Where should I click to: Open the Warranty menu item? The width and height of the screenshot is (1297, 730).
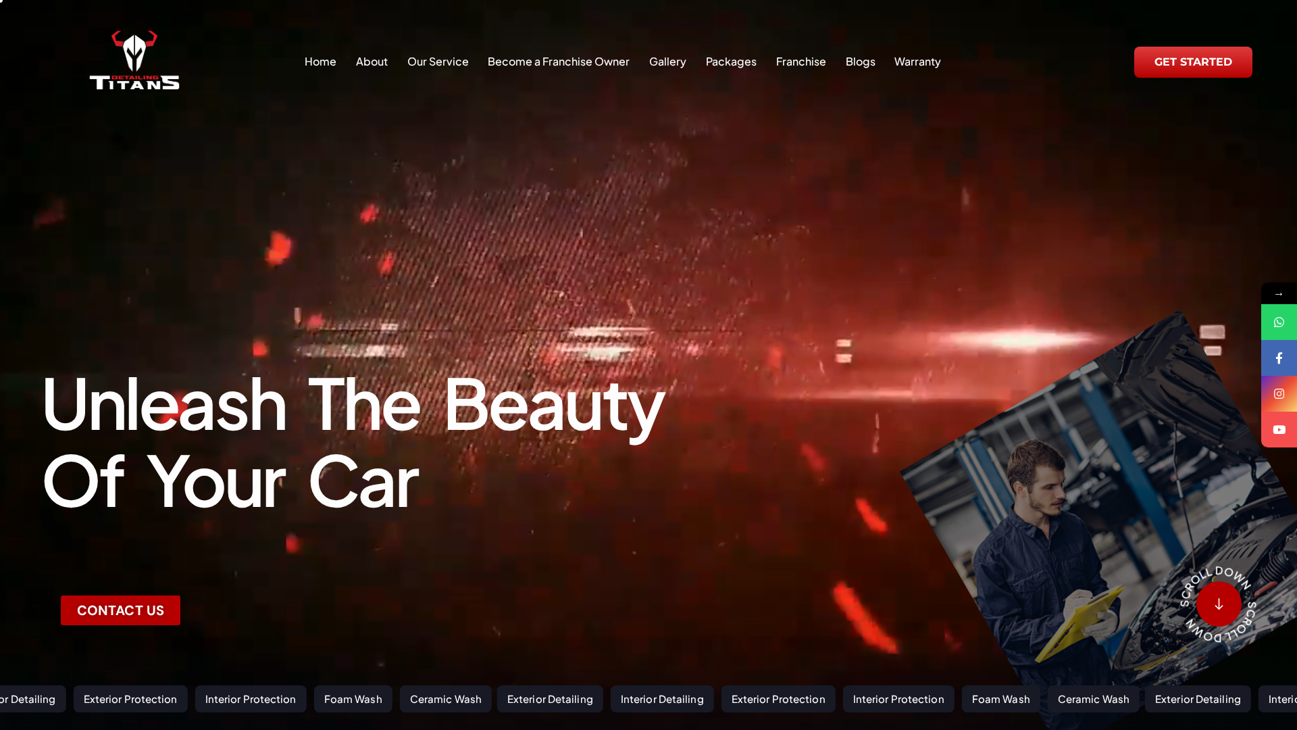pyautogui.click(x=917, y=62)
